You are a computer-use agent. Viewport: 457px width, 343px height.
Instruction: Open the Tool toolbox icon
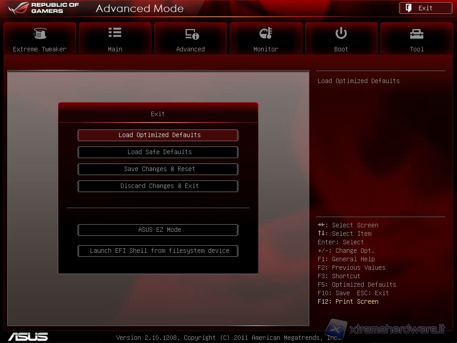416,33
